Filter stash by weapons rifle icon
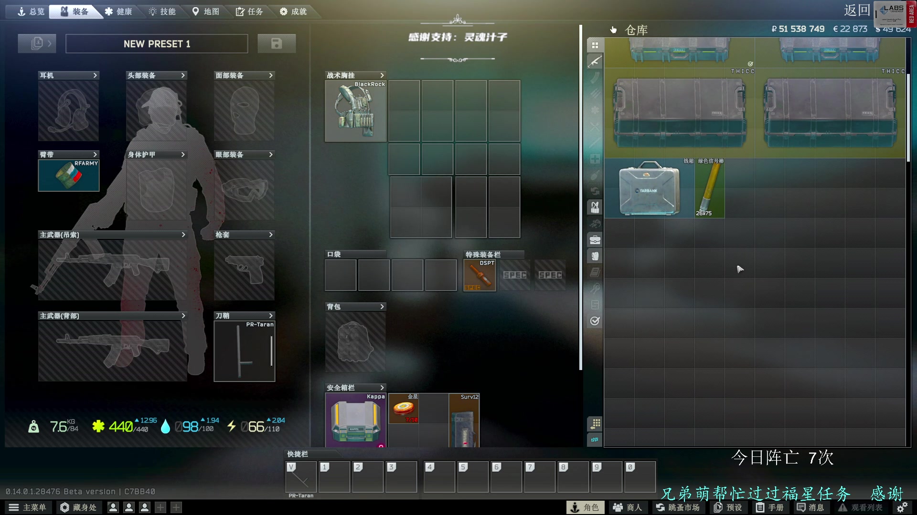Image resolution: width=917 pixels, height=515 pixels. tap(595, 62)
